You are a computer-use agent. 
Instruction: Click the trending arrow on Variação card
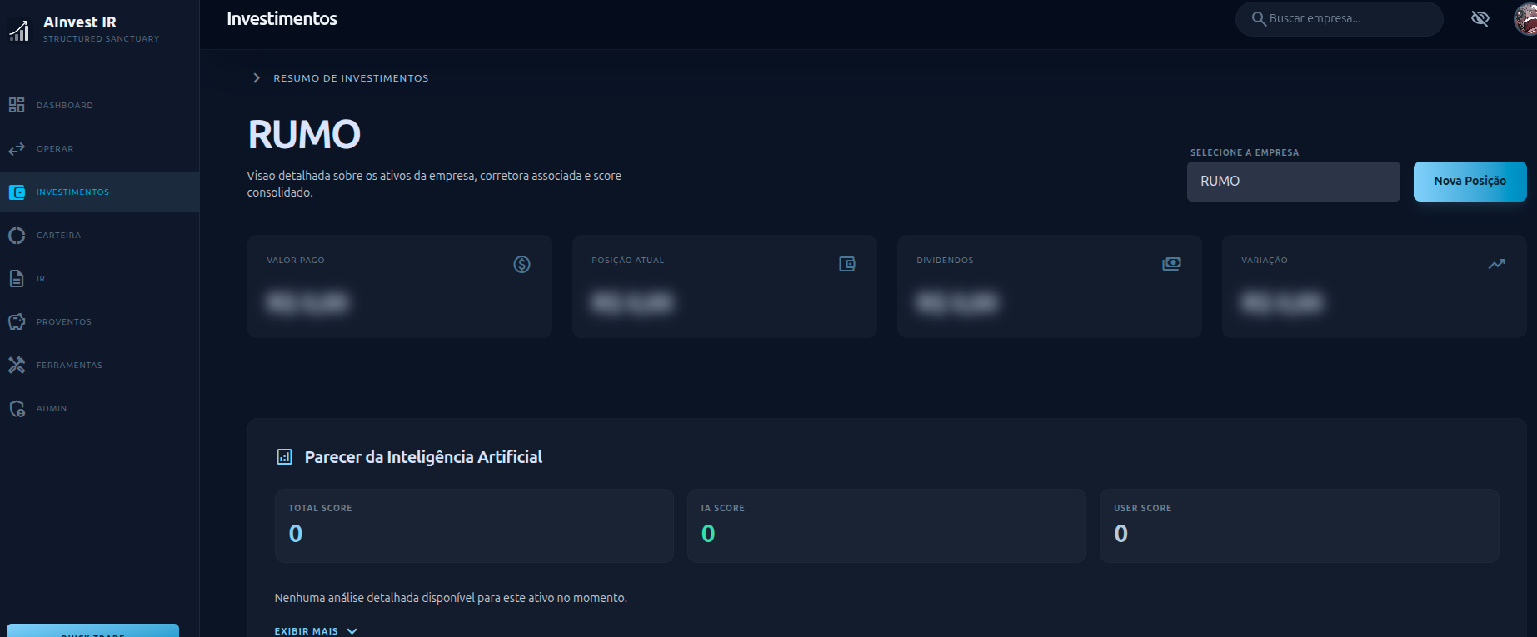click(x=1496, y=264)
